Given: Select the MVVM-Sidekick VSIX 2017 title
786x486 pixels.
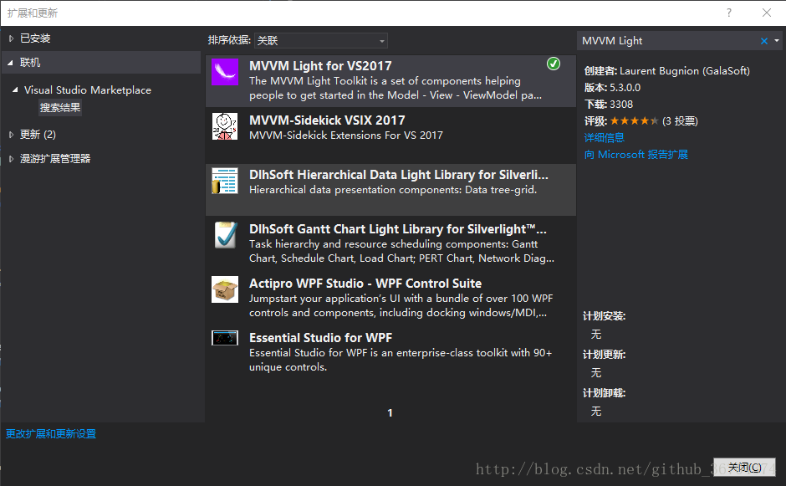Looking at the screenshot, I should [x=327, y=120].
